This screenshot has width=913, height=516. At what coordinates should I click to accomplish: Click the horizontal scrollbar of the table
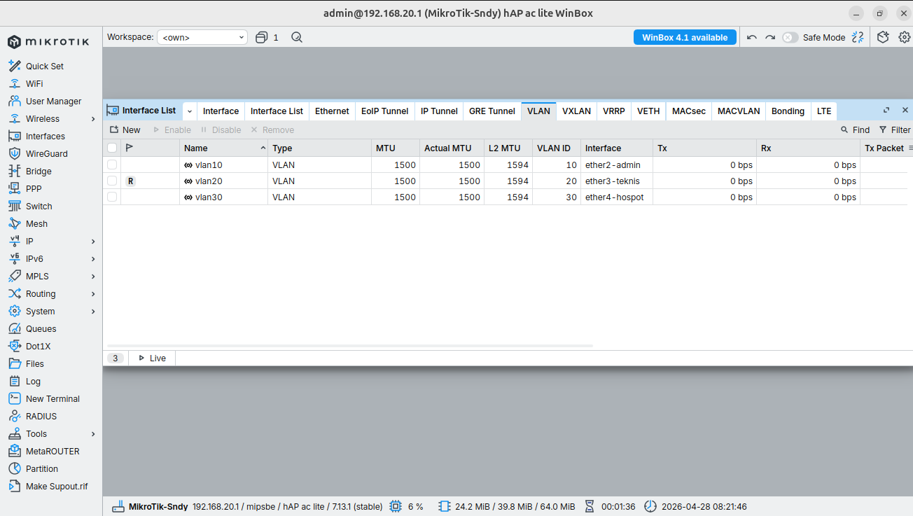point(350,346)
